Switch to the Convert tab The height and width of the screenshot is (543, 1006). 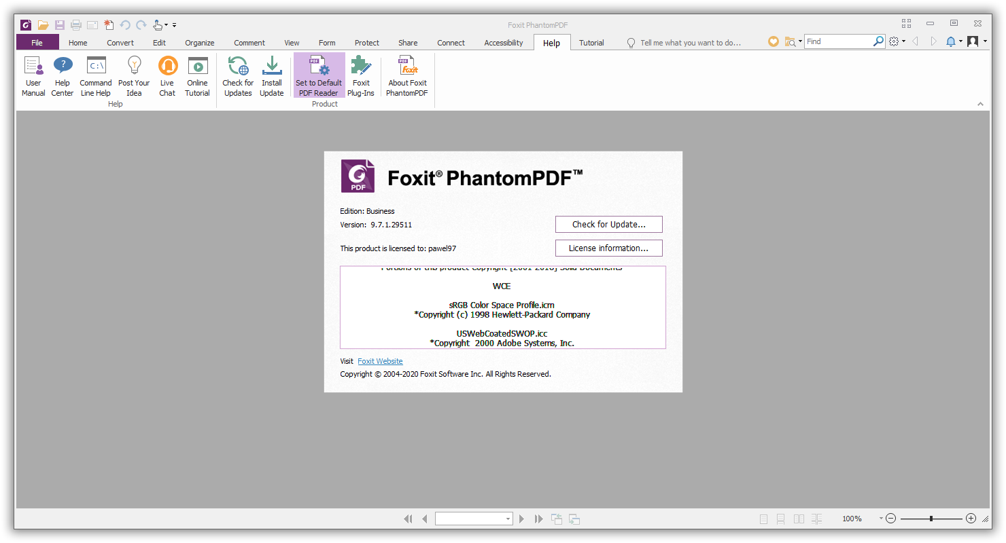coord(120,42)
